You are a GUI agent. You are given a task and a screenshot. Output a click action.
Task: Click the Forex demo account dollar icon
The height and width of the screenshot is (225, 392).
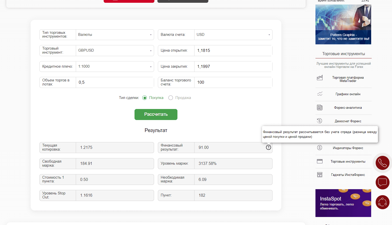(319, 121)
